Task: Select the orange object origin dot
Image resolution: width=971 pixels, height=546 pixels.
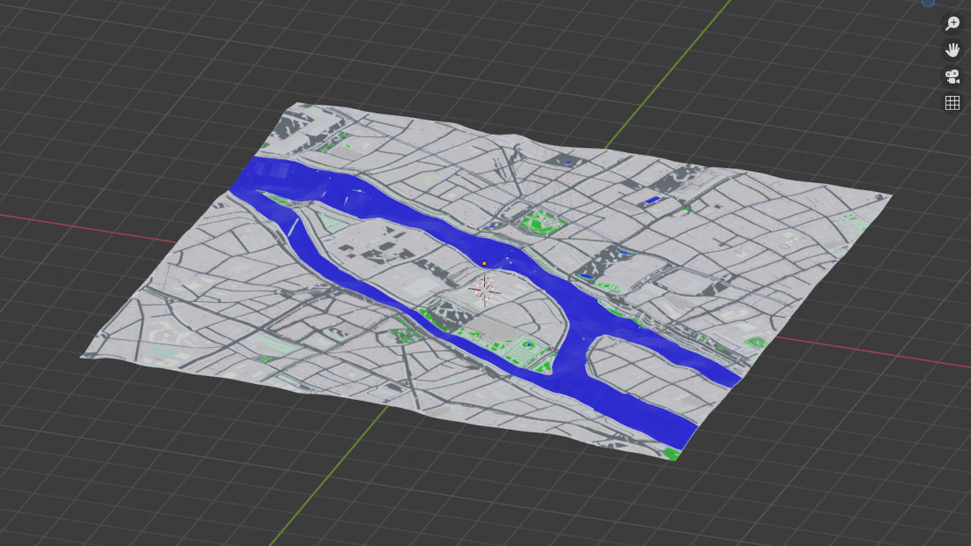Action: coord(484,264)
